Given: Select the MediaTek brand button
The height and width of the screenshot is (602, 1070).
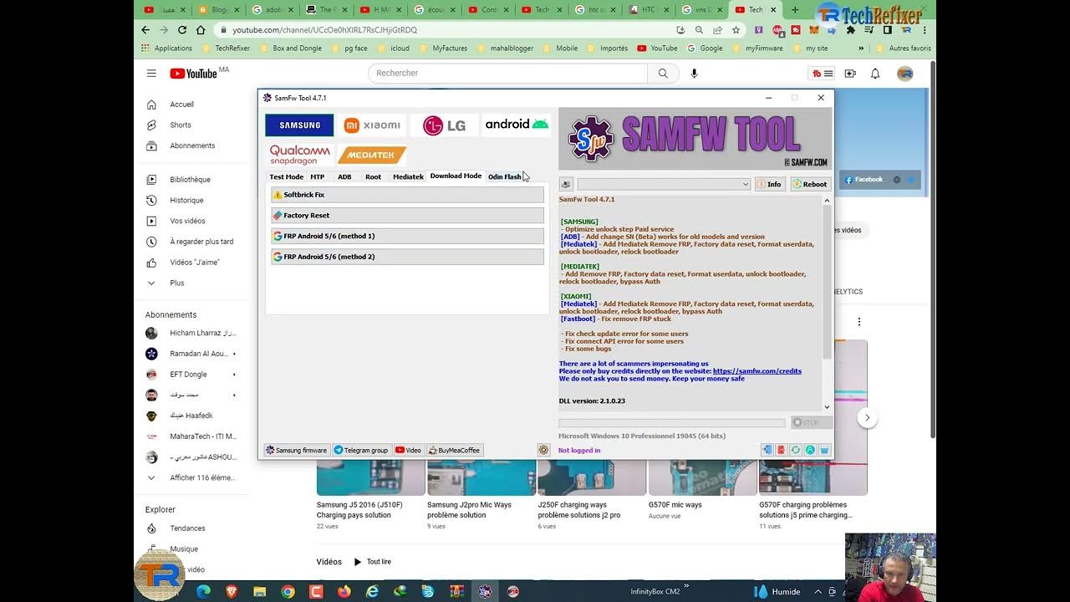Looking at the screenshot, I should [x=372, y=155].
